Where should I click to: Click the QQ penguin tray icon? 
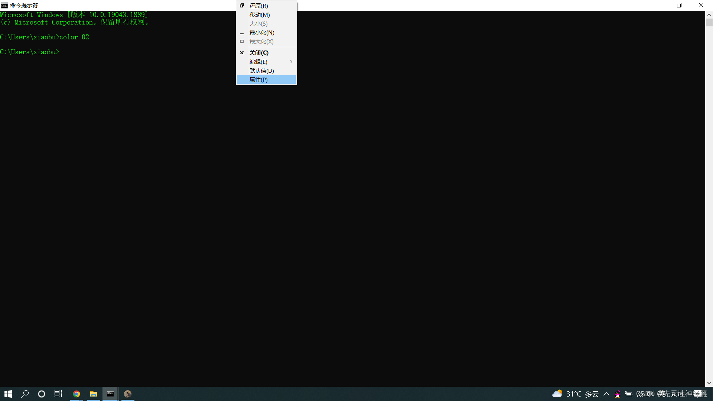click(x=618, y=394)
